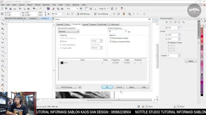This screenshot has height=115, width=206.
Task: Click the Center x value field
Action: click(173, 35)
